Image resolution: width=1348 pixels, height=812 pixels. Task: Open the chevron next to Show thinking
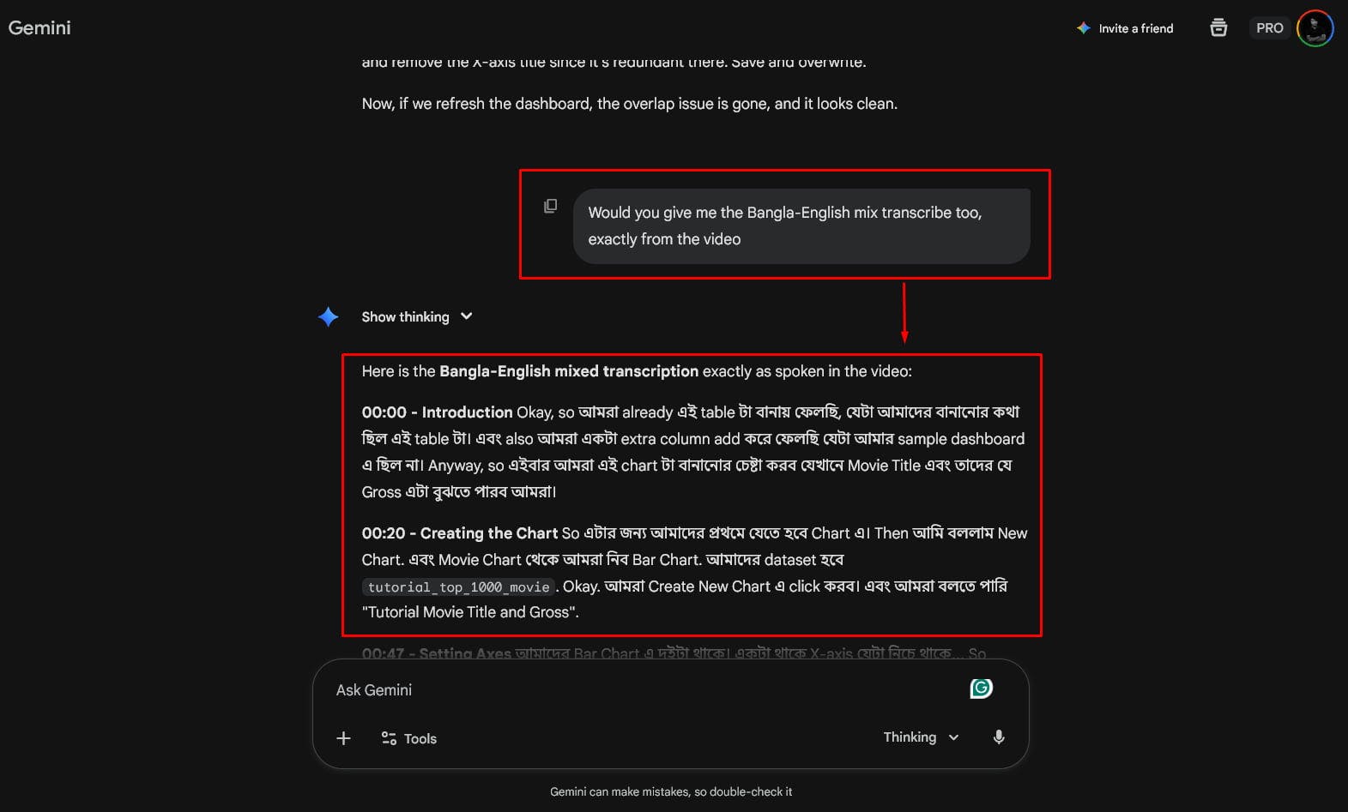466,316
